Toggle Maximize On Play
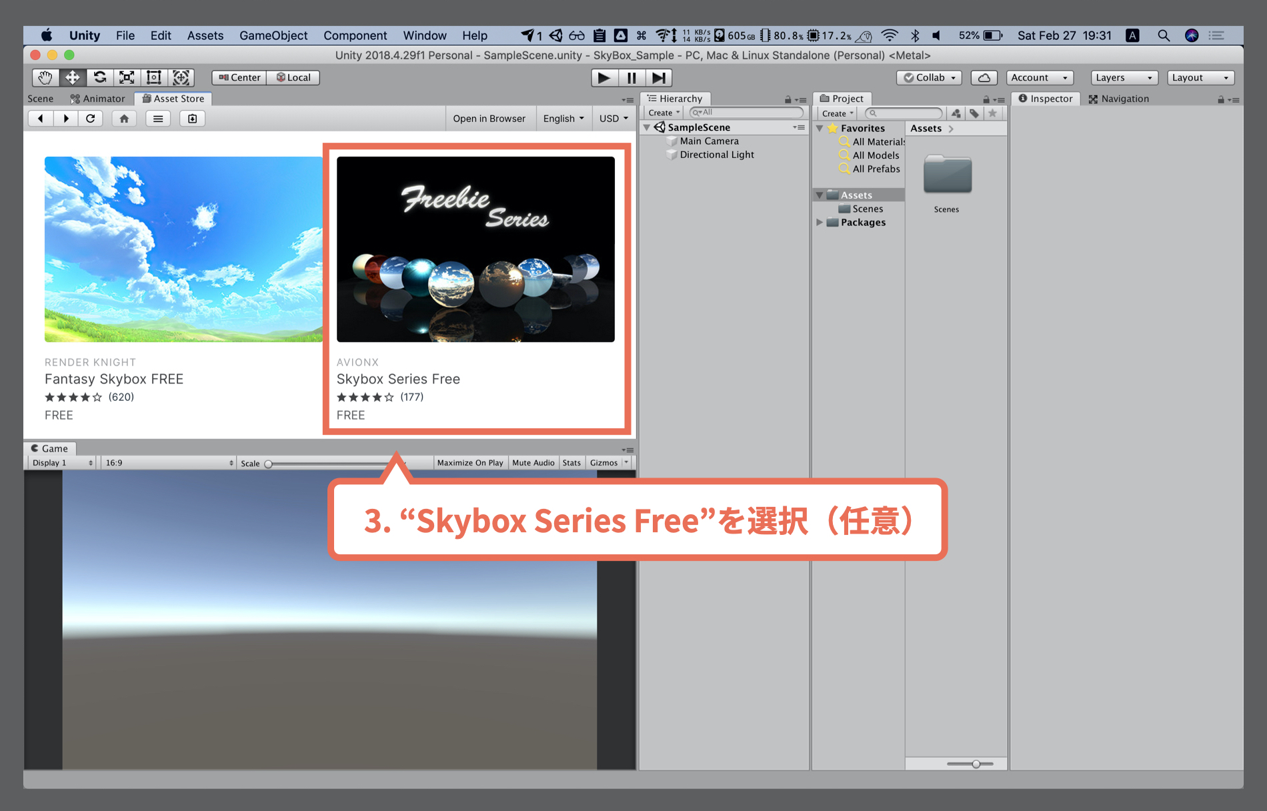The width and height of the screenshot is (1267, 811). pos(470,462)
